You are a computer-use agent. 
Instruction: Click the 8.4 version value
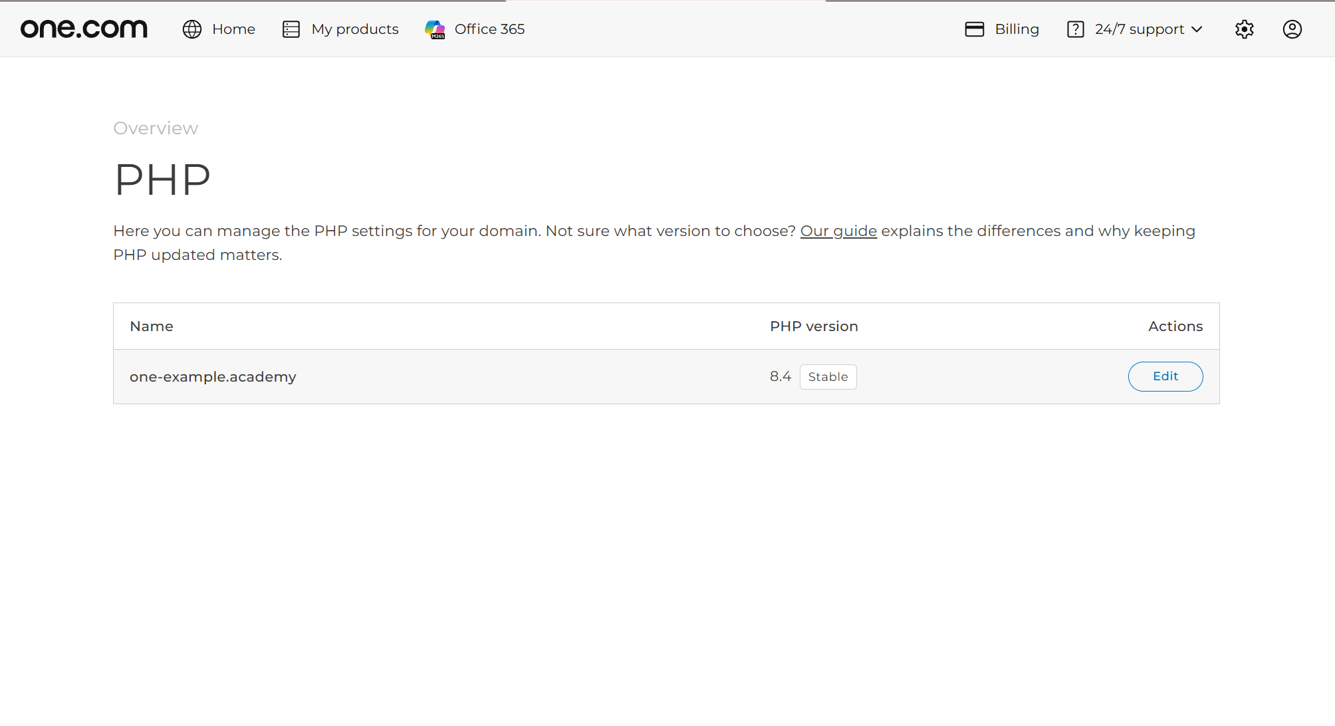point(781,376)
